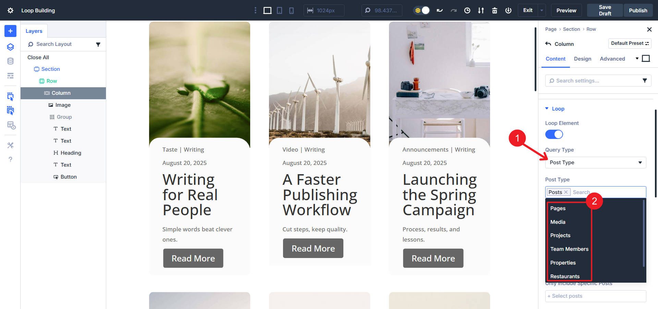Choose Properties from post type list

point(563,263)
